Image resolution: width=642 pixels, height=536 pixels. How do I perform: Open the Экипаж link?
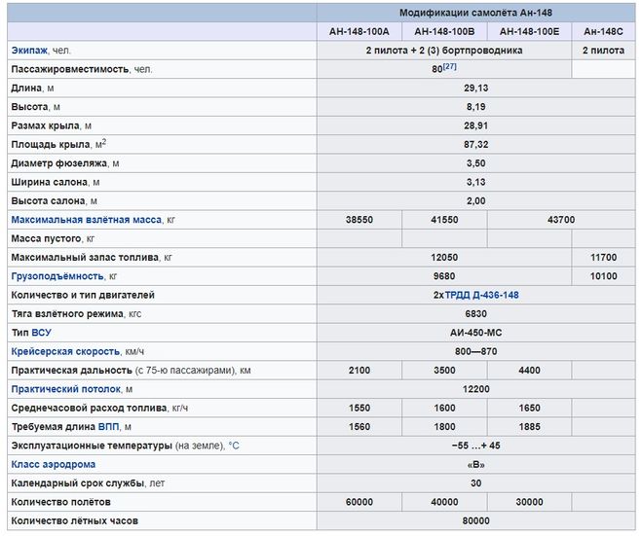pyautogui.click(x=29, y=51)
